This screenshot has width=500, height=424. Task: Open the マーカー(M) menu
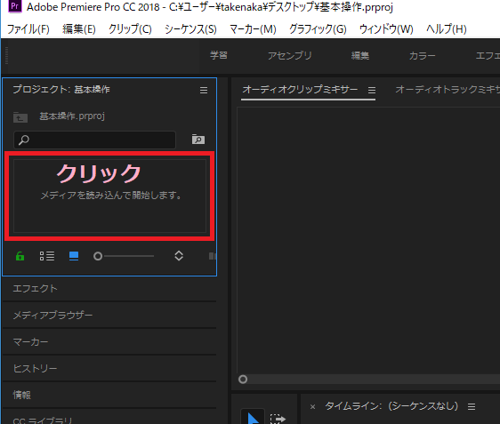pyautogui.click(x=253, y=29)
